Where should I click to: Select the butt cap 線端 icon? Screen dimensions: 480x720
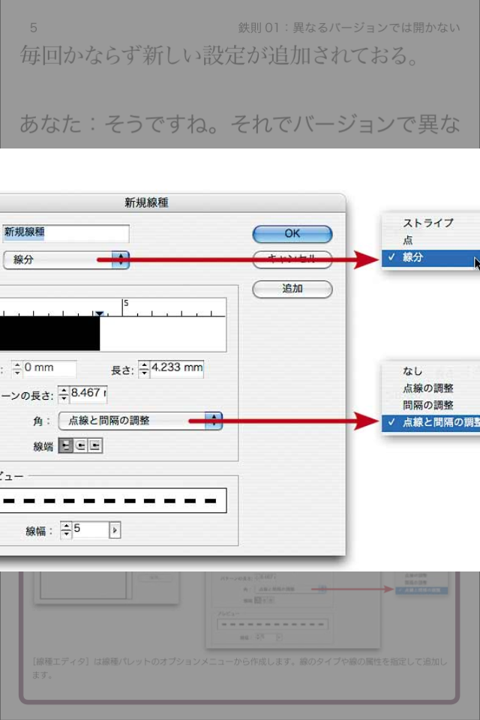66,445
